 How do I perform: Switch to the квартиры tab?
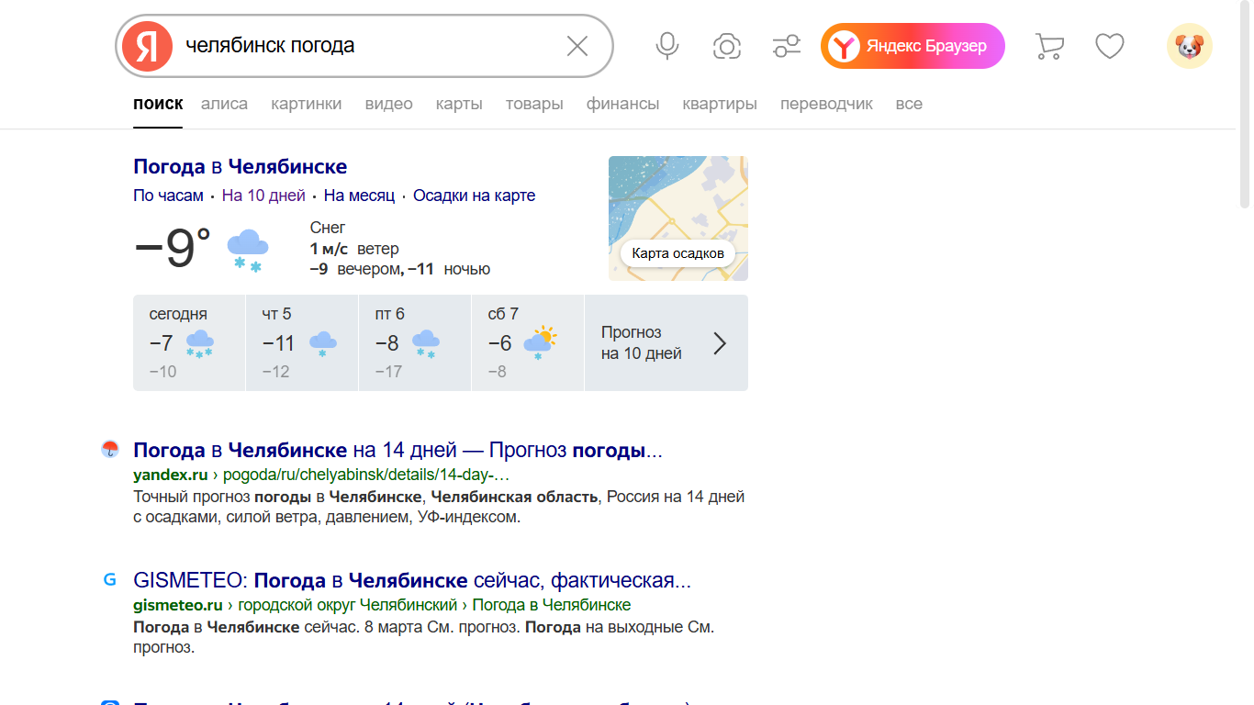point(720,104)
